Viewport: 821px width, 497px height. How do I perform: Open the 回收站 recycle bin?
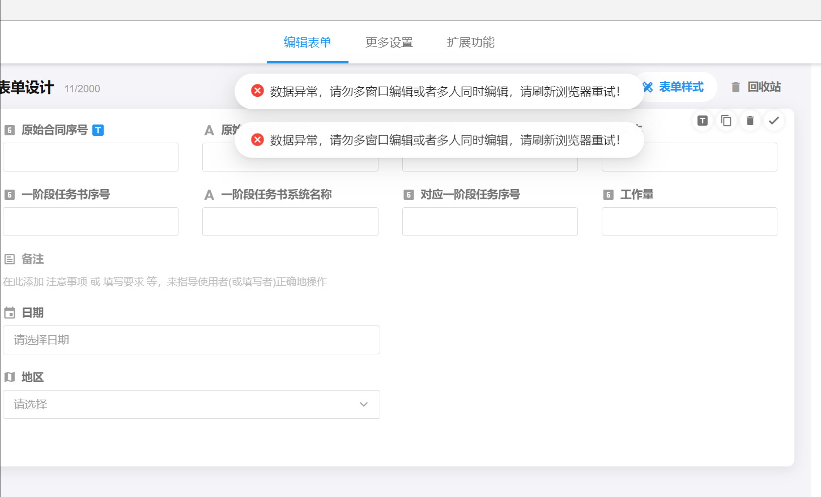click(x=756, y=87)
